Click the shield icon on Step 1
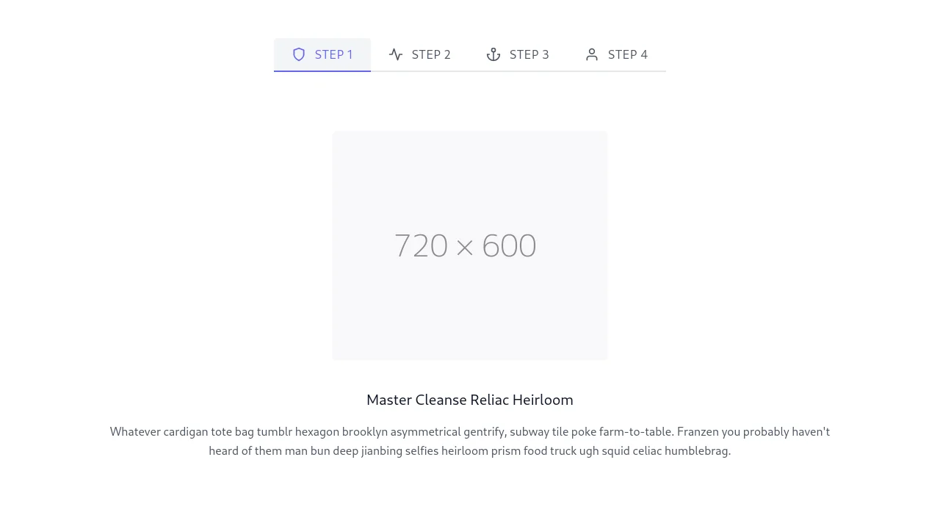This screenshot has width=940, height=529. (x=299, y=54)
